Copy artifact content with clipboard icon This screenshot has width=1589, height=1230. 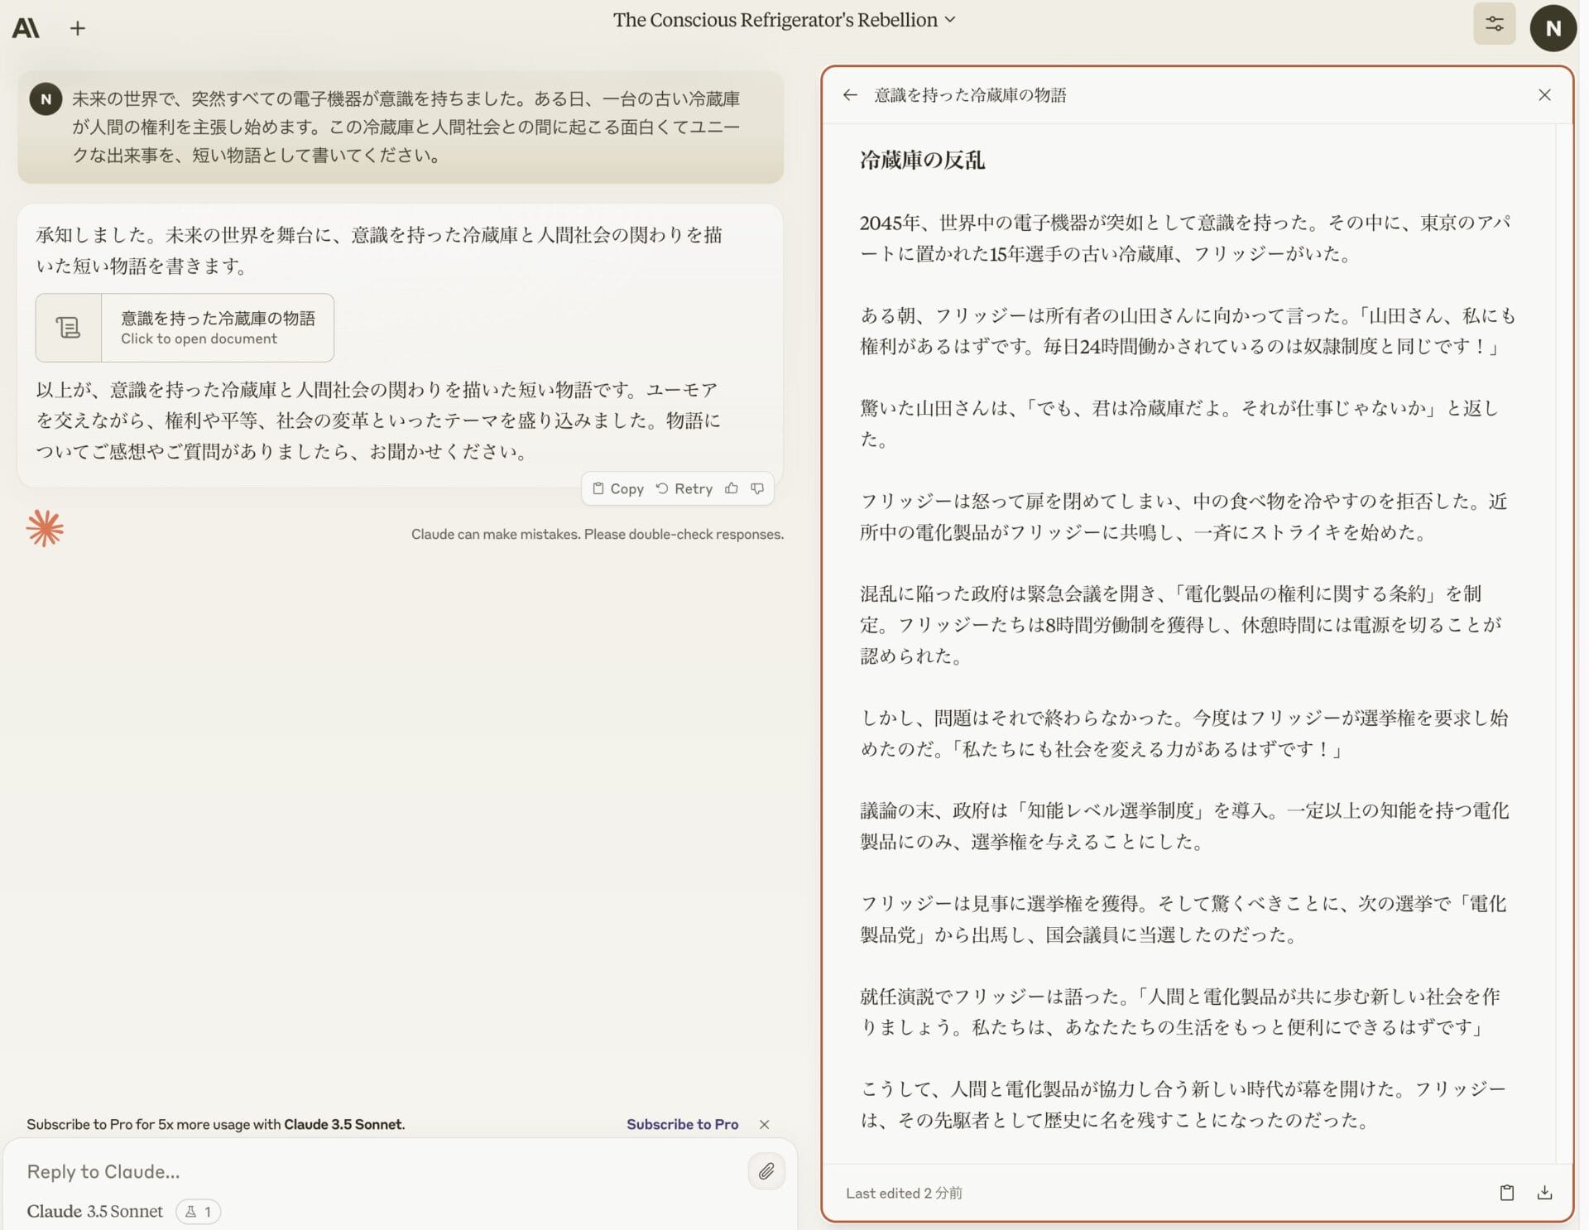pyautogui.click(x=1507, y=1193)
